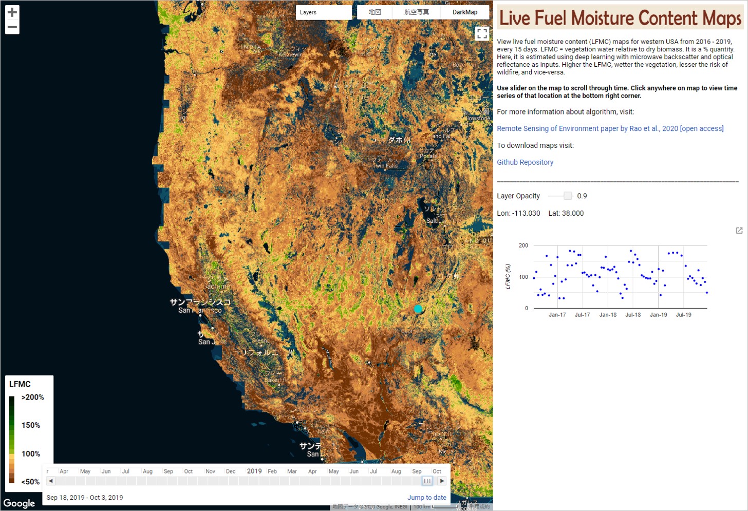The height and width of the screenshot is (511, 748).
Task: Step timeline forward with right arrow
Action: pos(442,481)
